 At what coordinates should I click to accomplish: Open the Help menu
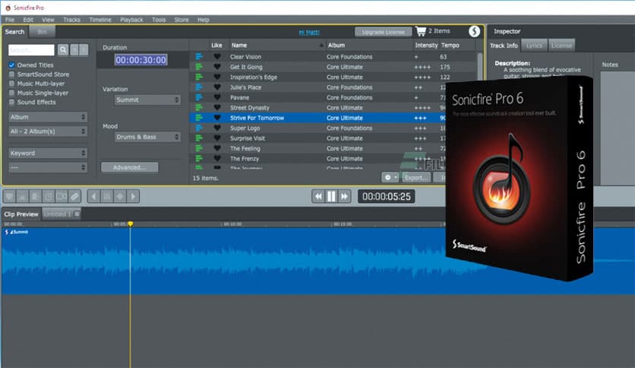click(x=204, y=20)
